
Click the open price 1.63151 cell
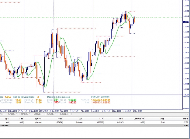pos(59,122)
